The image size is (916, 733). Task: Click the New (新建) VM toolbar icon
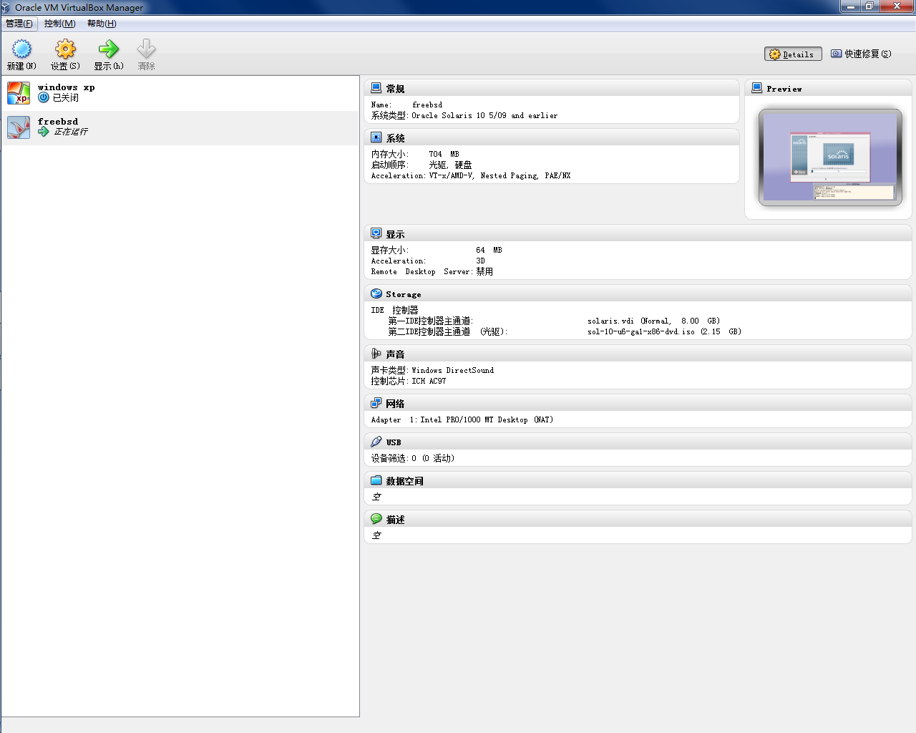[x=22, y=49]
